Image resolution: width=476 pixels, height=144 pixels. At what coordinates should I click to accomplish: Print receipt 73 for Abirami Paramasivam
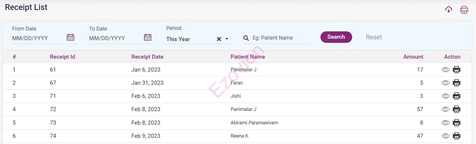tap(456, 123)
